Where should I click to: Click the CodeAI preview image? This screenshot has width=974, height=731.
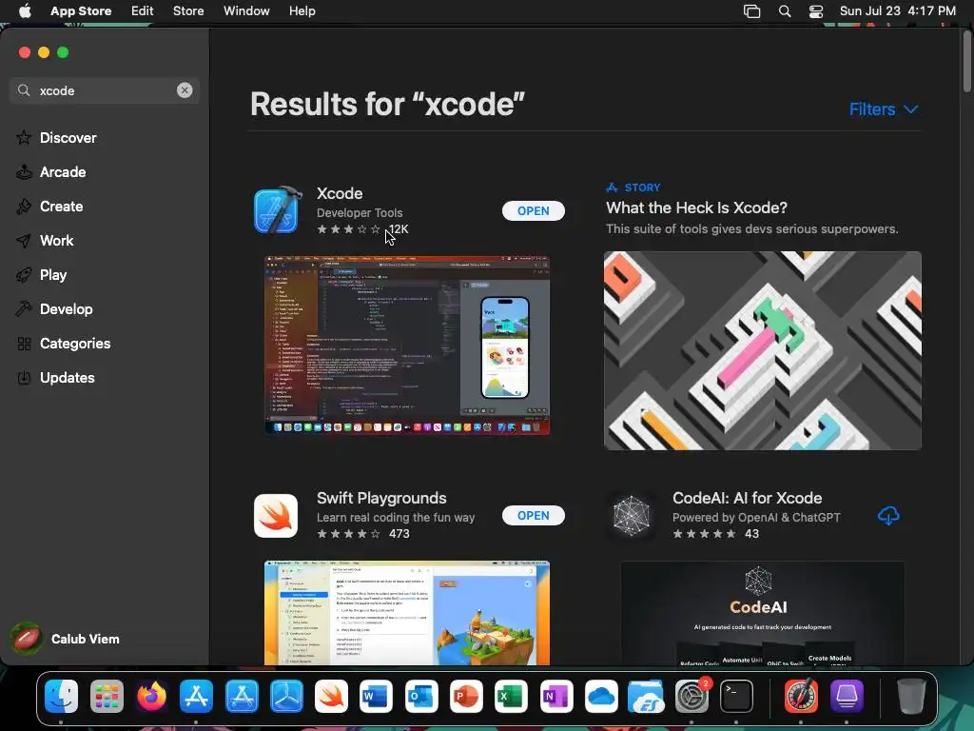tap(762, 613)
